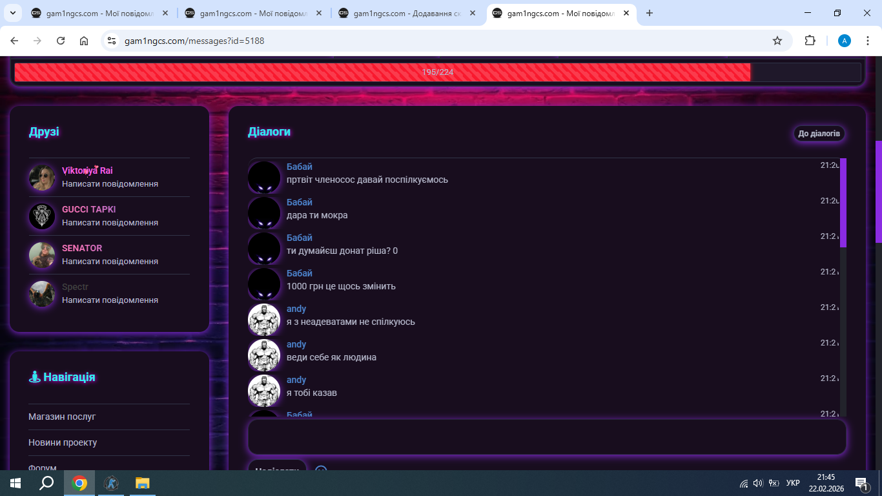Image resolution: width=882 pixels, height=496 pixels.
Task: Open 'Новини проекту' navigation item
Action: click(63, 442)
